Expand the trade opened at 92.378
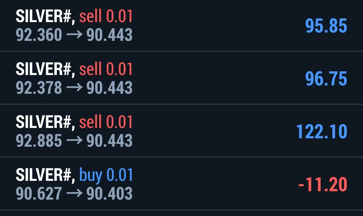The image size is (363, 216). (182, 79)
